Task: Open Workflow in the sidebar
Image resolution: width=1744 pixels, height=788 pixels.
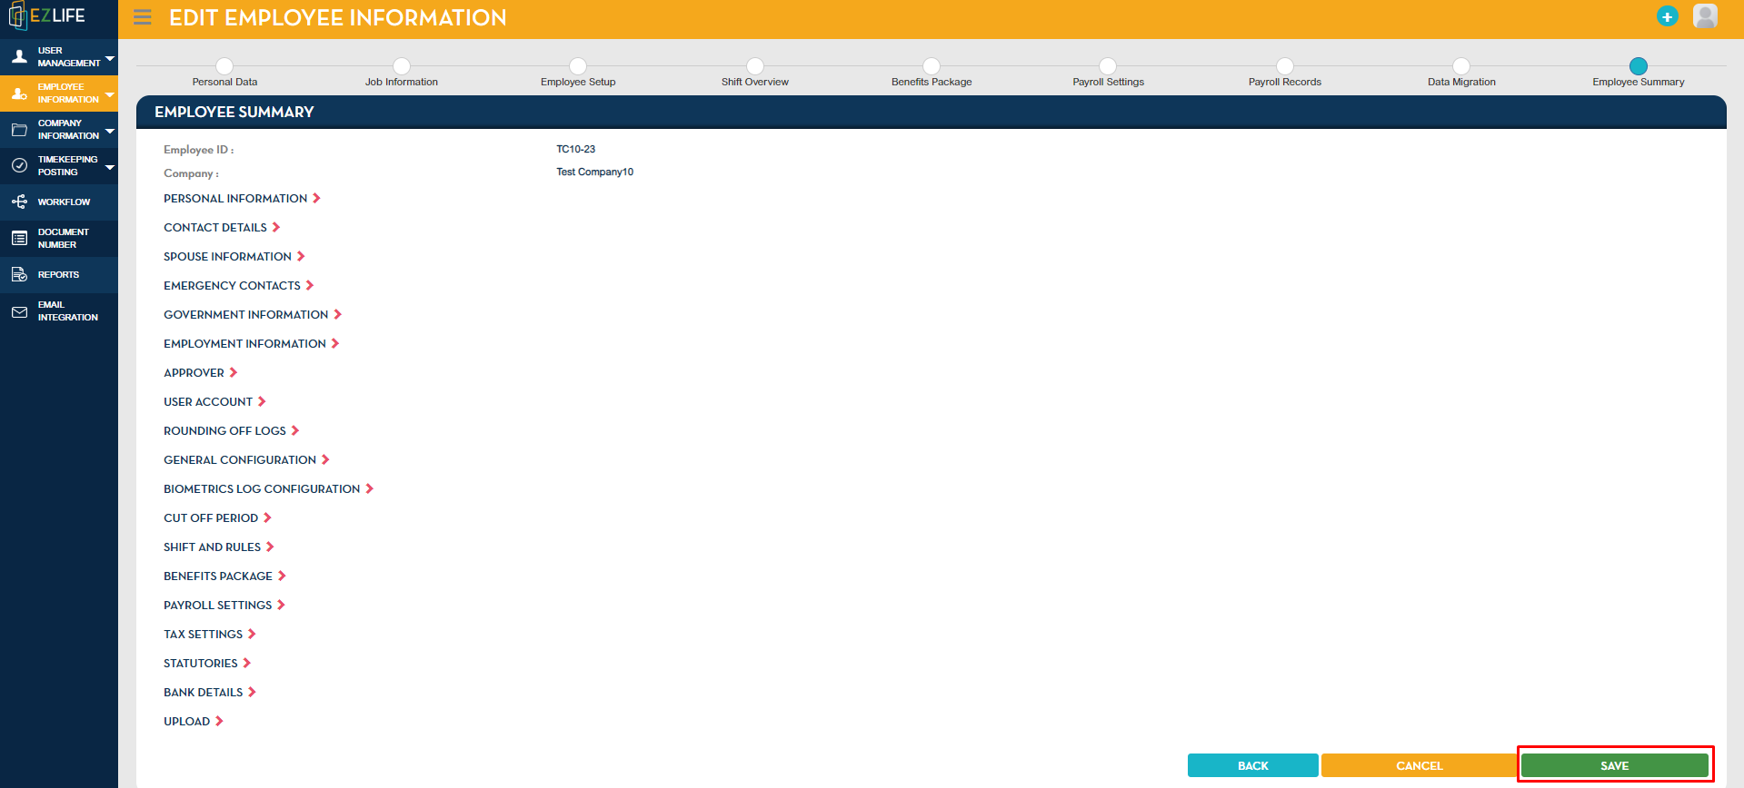Action: coord(59,202)
